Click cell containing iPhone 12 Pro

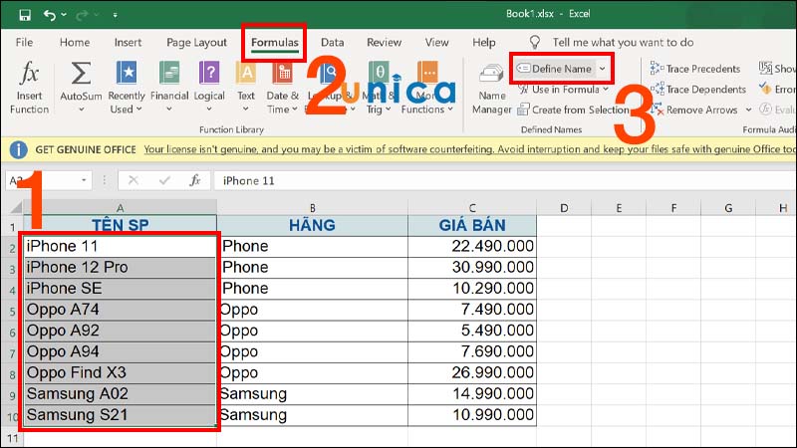click(120, 267)
